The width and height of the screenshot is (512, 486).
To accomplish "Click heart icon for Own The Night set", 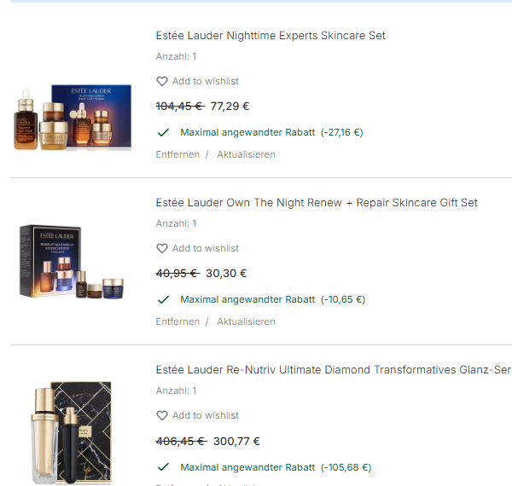I will (162, 249).
